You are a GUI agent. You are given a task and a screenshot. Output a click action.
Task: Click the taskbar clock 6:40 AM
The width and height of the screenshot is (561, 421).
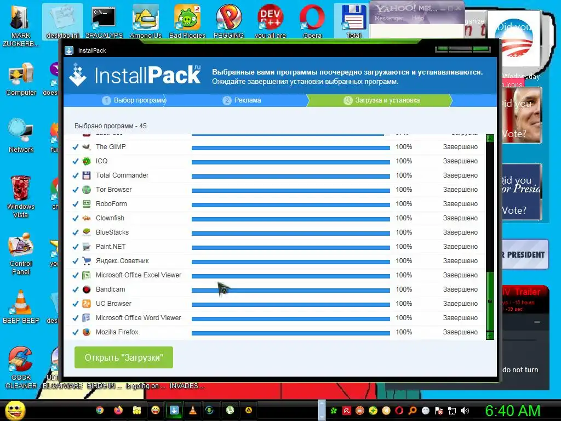[x=512, y=411]
